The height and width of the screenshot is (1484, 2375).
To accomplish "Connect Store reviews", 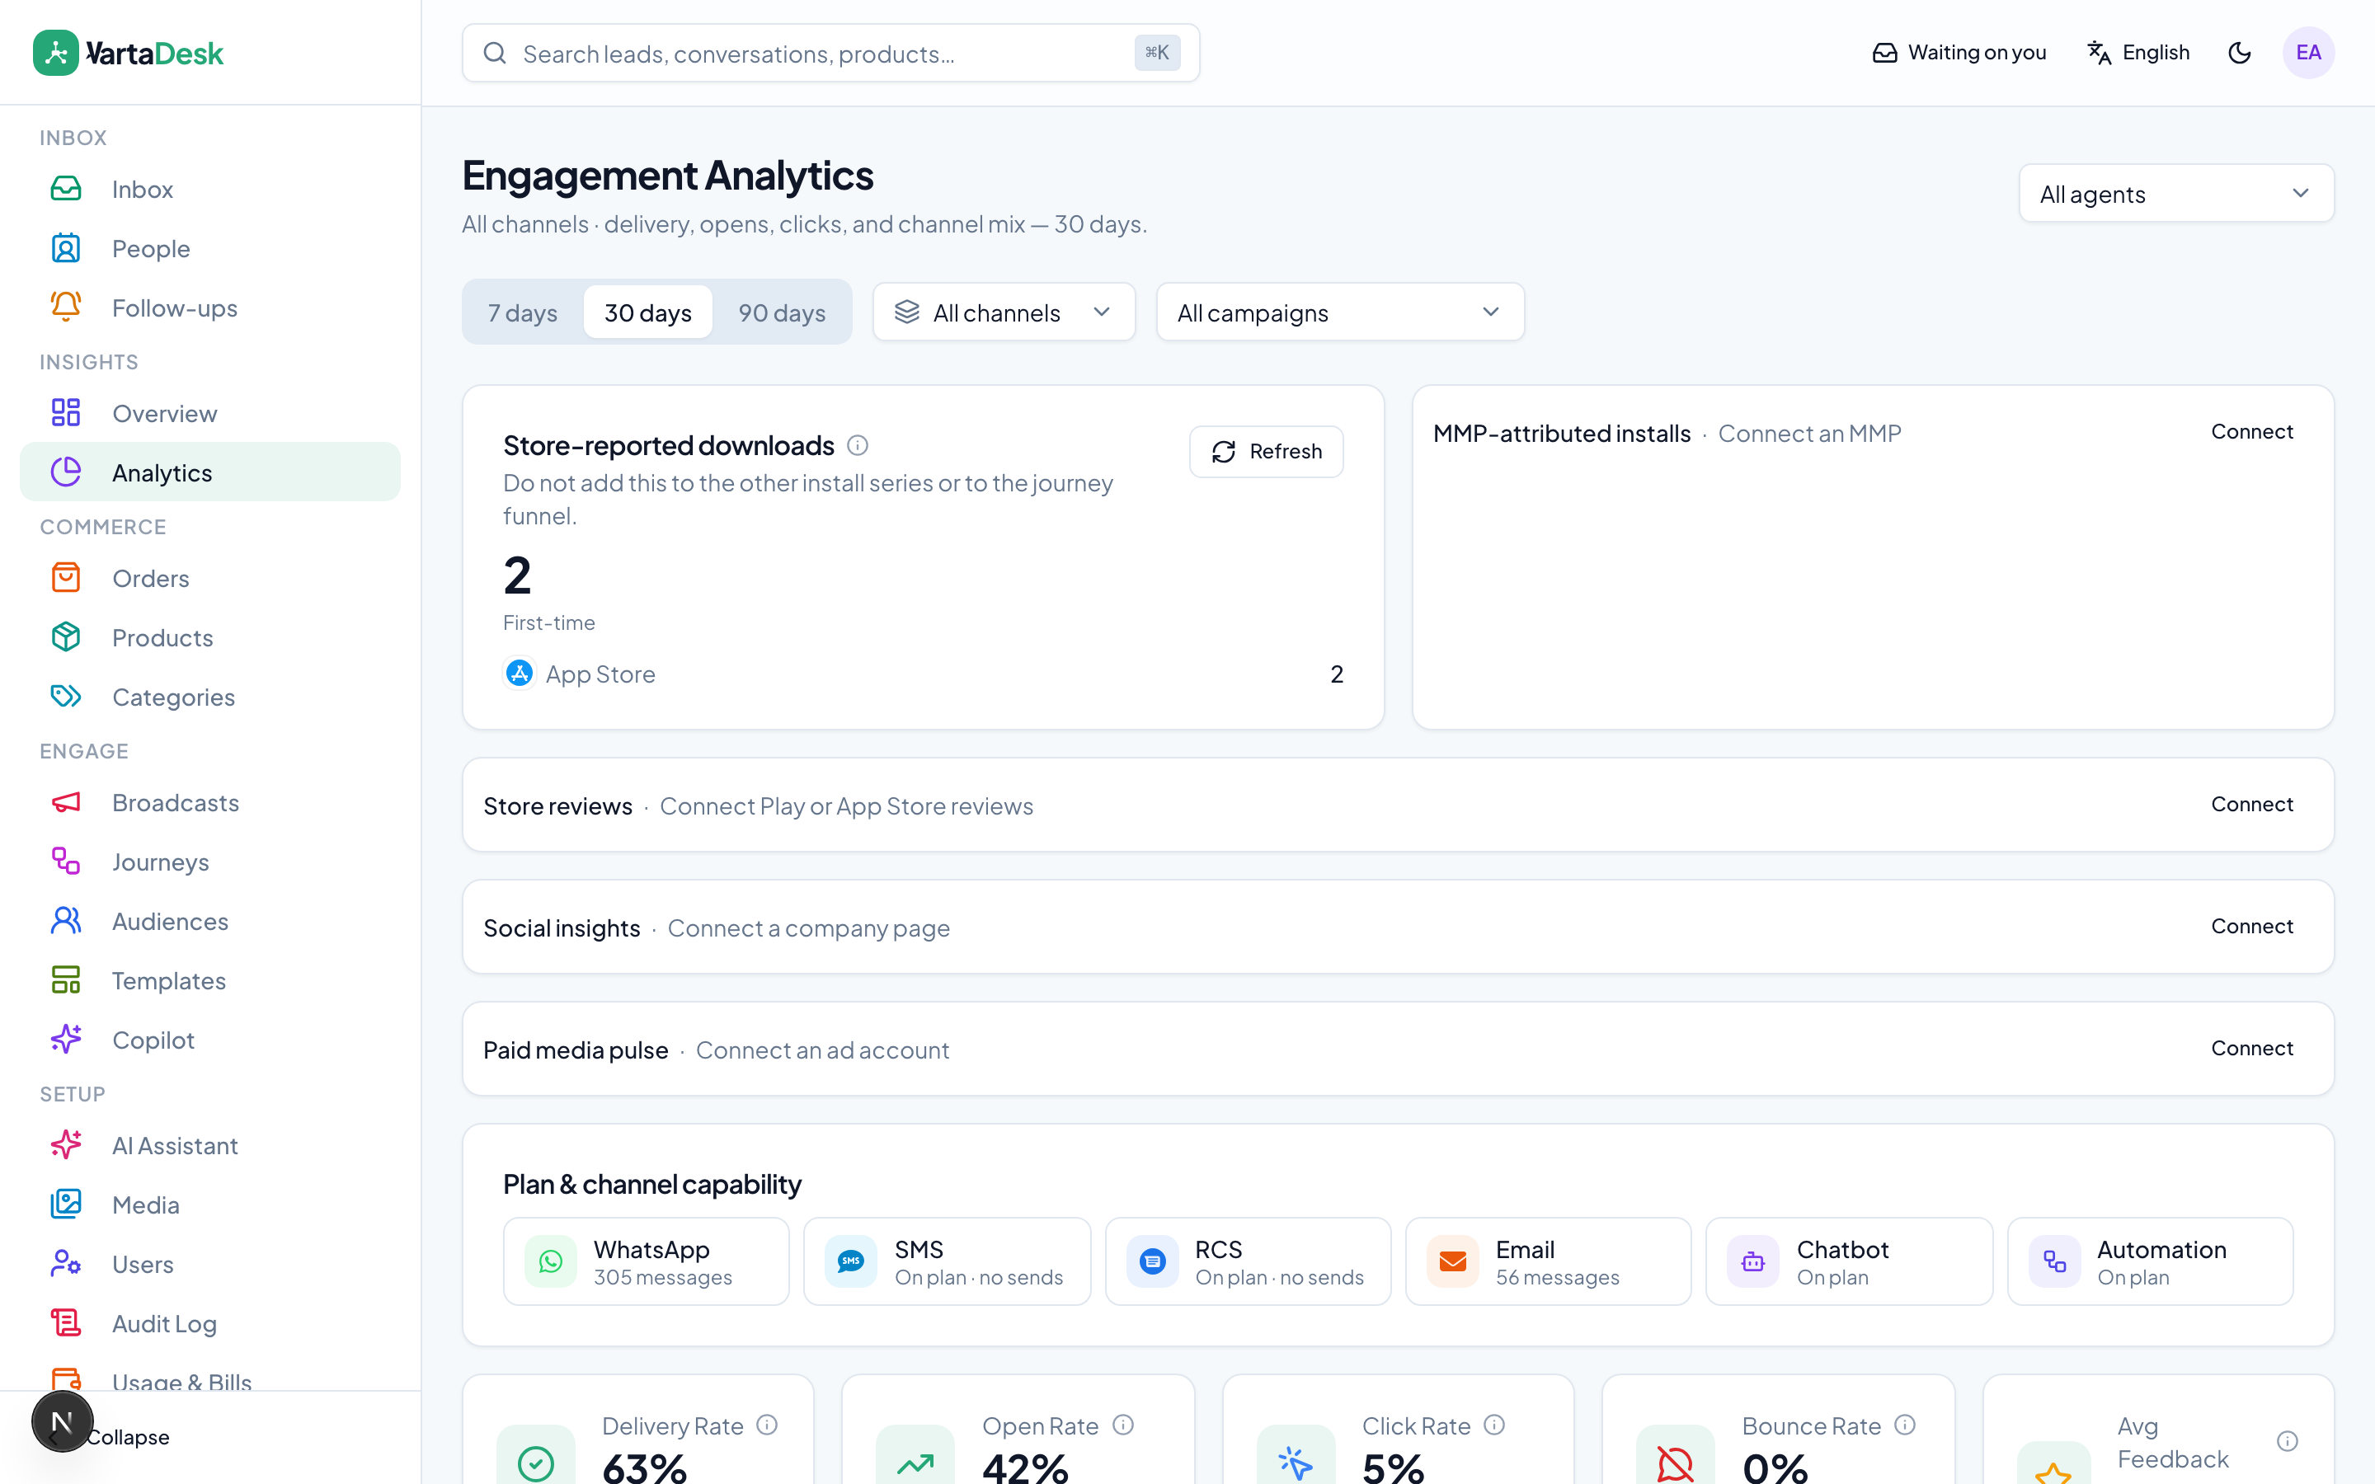I will (x=2251, y=804).
